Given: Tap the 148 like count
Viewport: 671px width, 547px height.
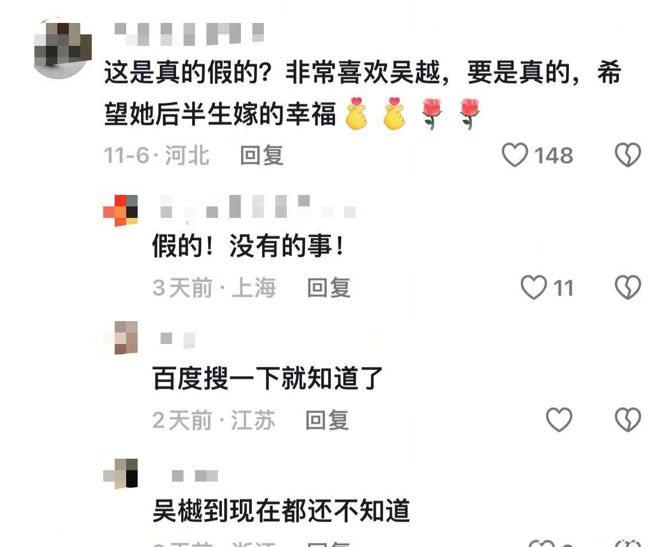Looking at the screenshot, I should (x=554, y=155).
